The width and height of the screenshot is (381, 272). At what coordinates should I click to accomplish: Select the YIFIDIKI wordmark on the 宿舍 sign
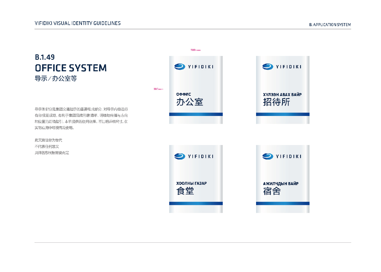coord(289,157)
